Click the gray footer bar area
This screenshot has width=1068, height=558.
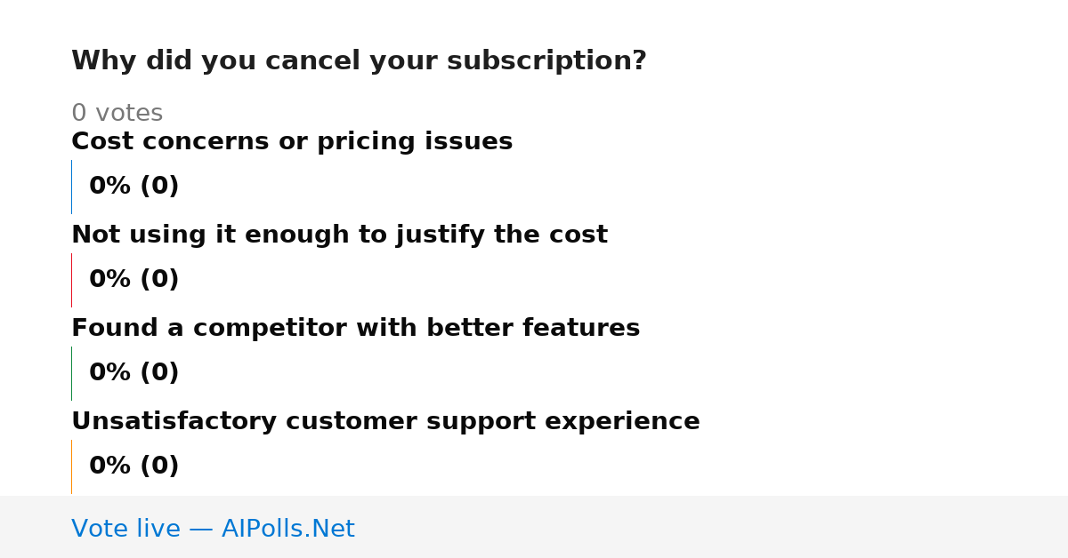[534, 527]
